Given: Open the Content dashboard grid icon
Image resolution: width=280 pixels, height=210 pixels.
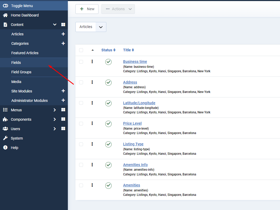Looking at the screenshot, I should (x=63, y=25).
